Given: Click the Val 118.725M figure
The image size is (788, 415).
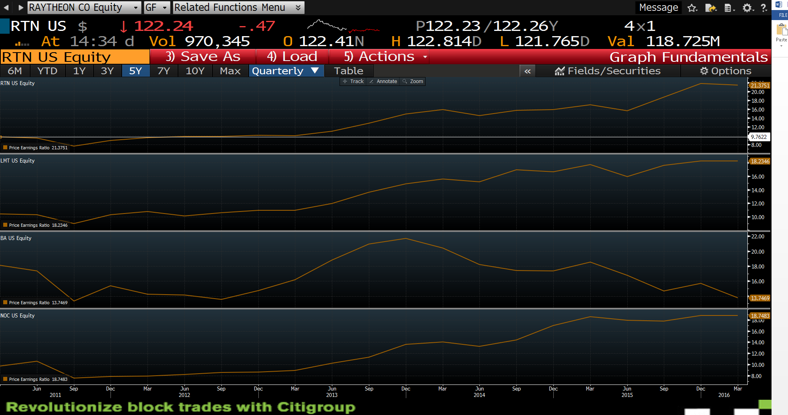Looking at the screenshot, I should [663, 41].
